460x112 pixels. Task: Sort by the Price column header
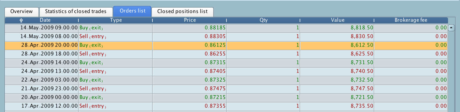pyautogui.click(x=190, y=20)
